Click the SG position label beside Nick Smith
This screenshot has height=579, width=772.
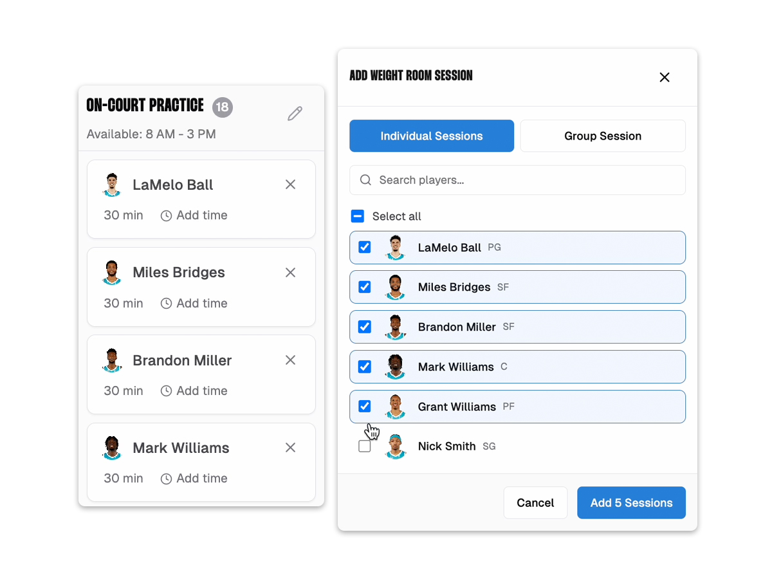click(x=489, y=447)
